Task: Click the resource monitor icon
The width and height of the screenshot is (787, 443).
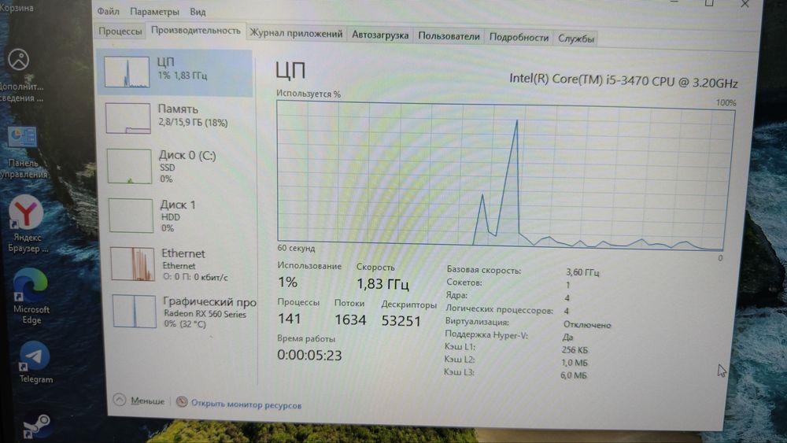Action: click(182, 402)
